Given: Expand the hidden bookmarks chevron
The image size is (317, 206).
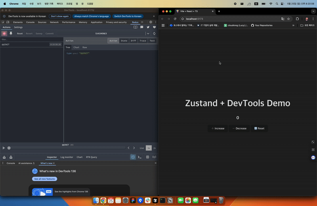Looking at the screenshot, I should [293, 25].
